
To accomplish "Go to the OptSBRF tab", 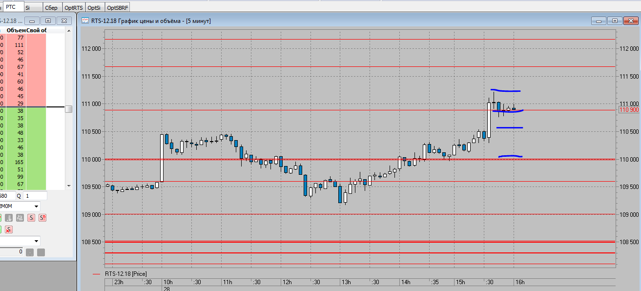I will (x=118, y=8).
